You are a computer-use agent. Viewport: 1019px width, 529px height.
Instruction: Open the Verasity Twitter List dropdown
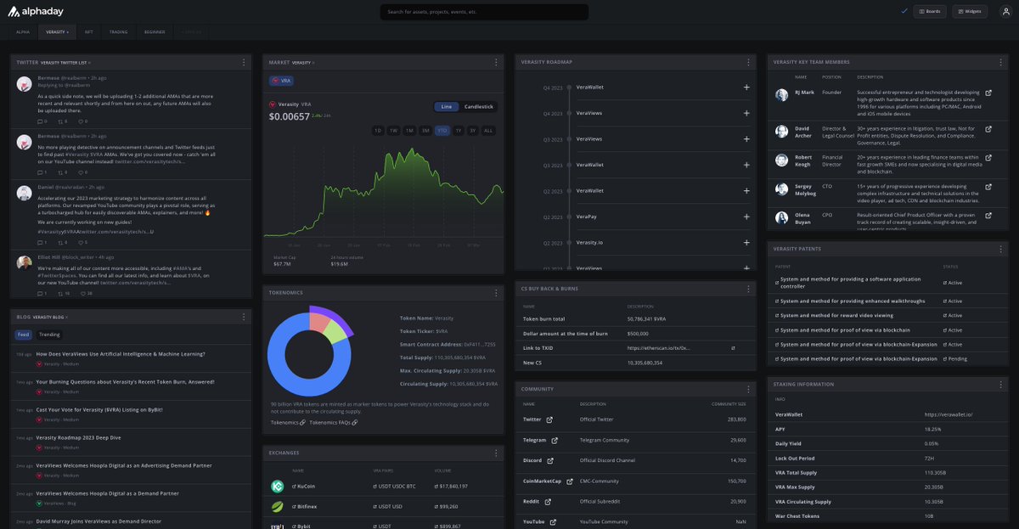pyautogui.click(x=66, y=62)
